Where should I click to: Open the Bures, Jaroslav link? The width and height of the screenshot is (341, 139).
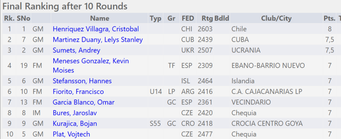coord(75,113)
